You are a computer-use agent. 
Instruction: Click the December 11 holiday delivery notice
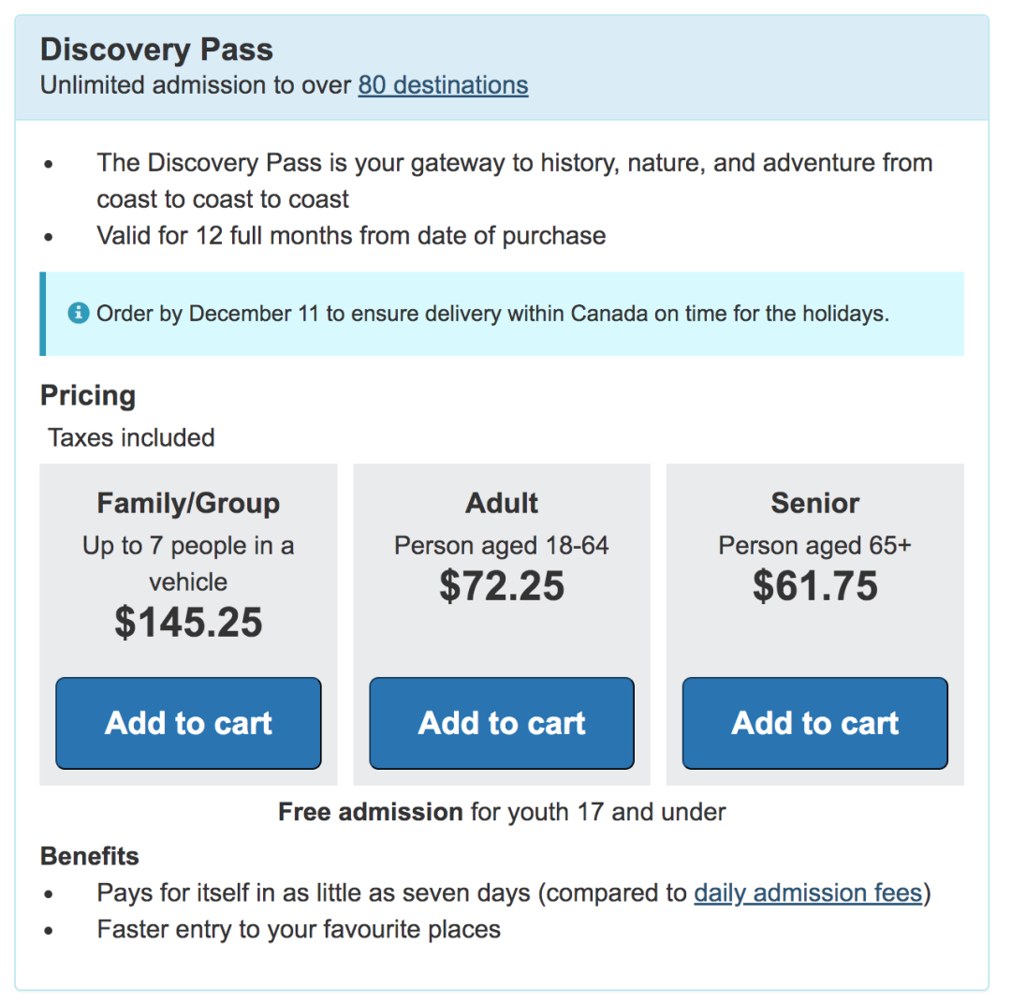tap(492, 314)
